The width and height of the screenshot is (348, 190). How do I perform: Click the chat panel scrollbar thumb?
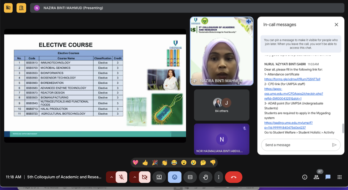pos(343,128)
